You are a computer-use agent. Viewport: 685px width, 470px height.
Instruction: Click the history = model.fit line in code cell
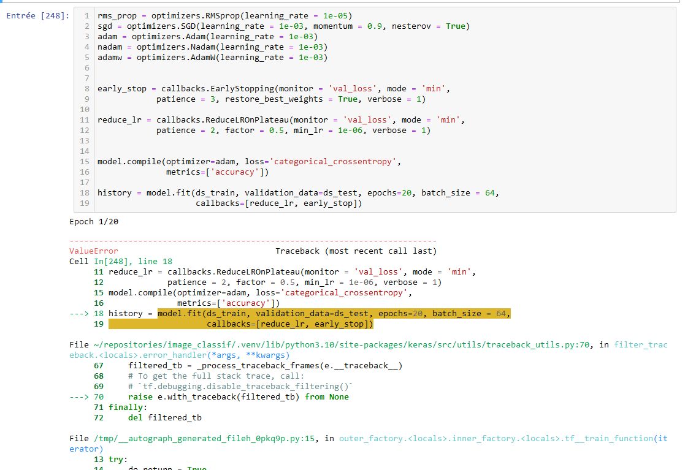pyautogui.click(x=298, y=193)
